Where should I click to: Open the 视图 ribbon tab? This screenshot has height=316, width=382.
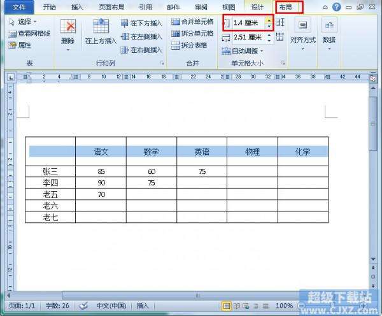229,7
